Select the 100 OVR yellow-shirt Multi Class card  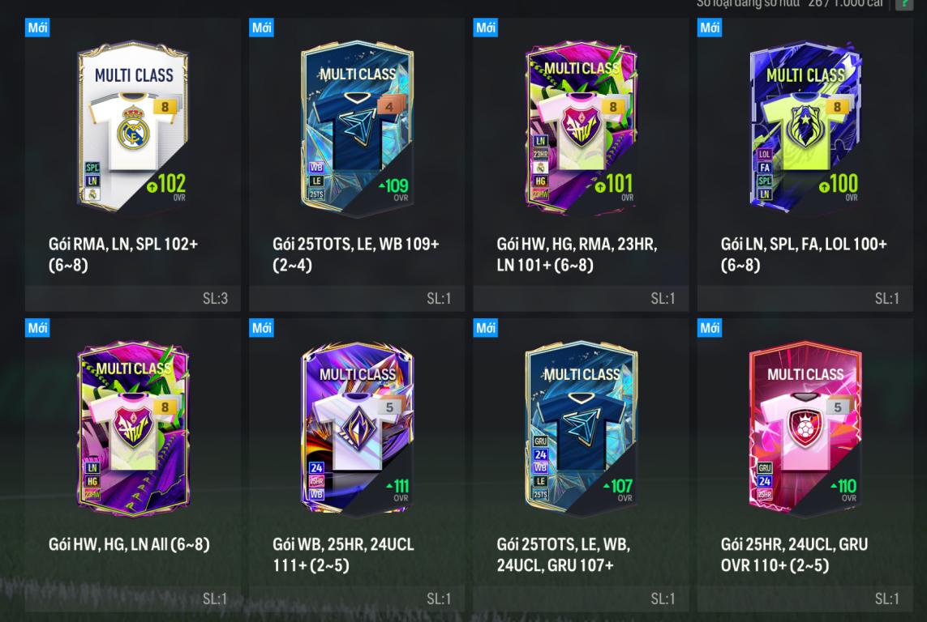point(805,126)
